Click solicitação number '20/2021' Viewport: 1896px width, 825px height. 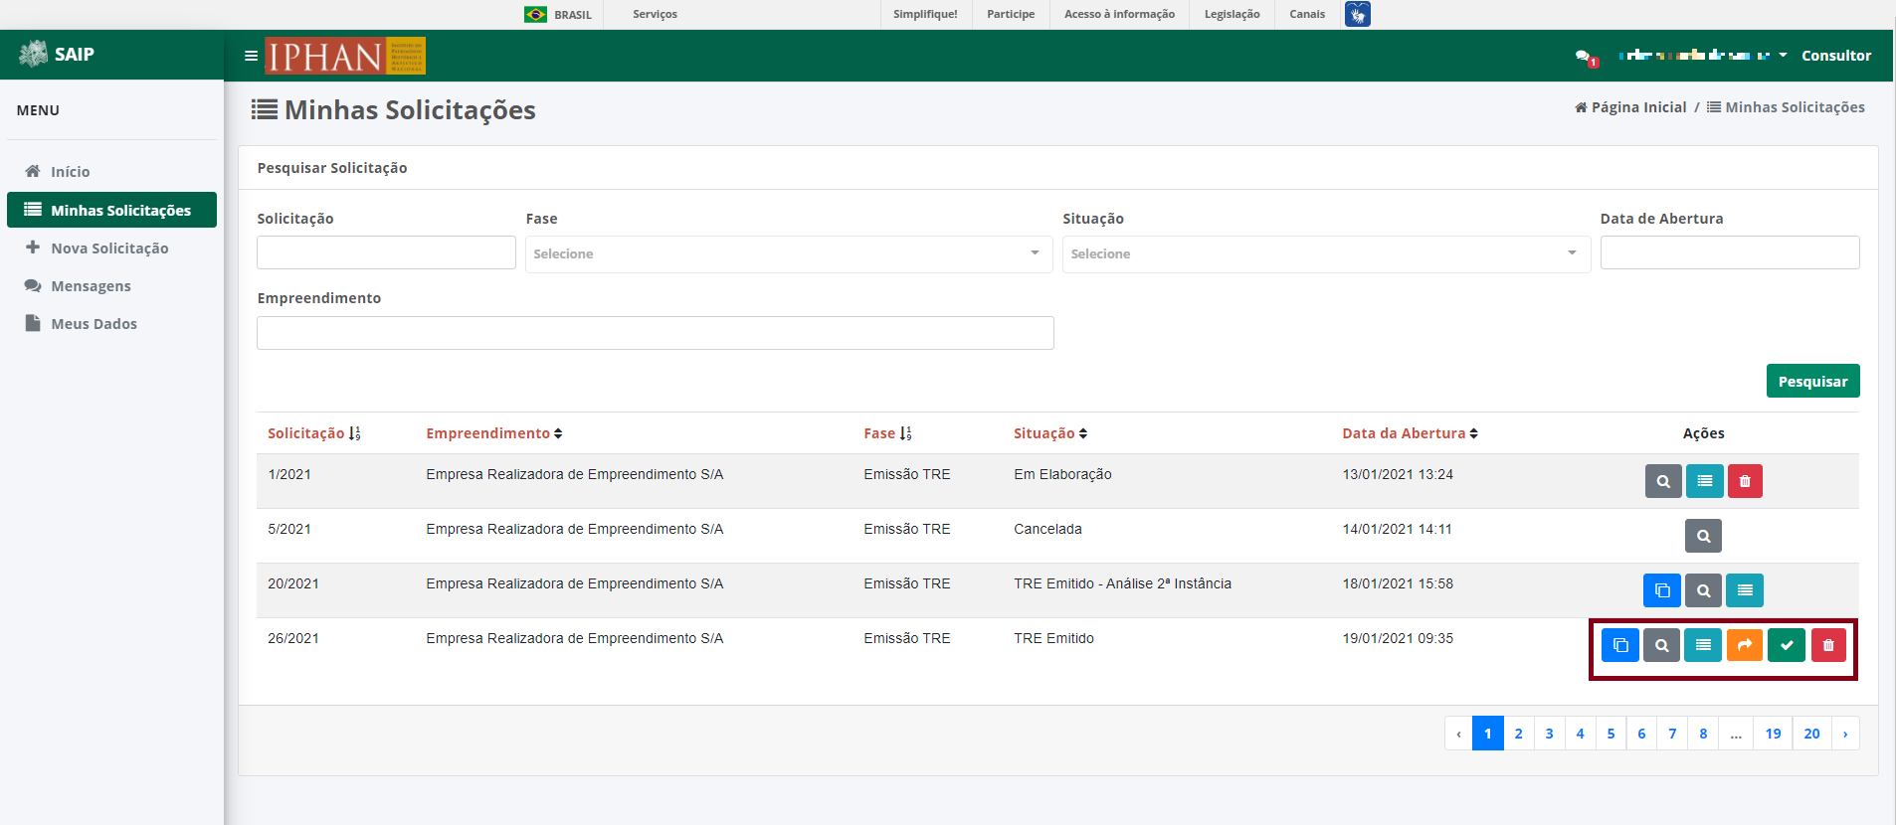293,583
